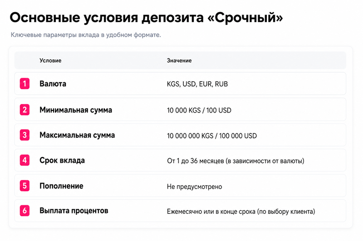Click the 10 000 KGS / 100 USD value
Viewport: 363px width, 241px height.
(x=199, y=110)
